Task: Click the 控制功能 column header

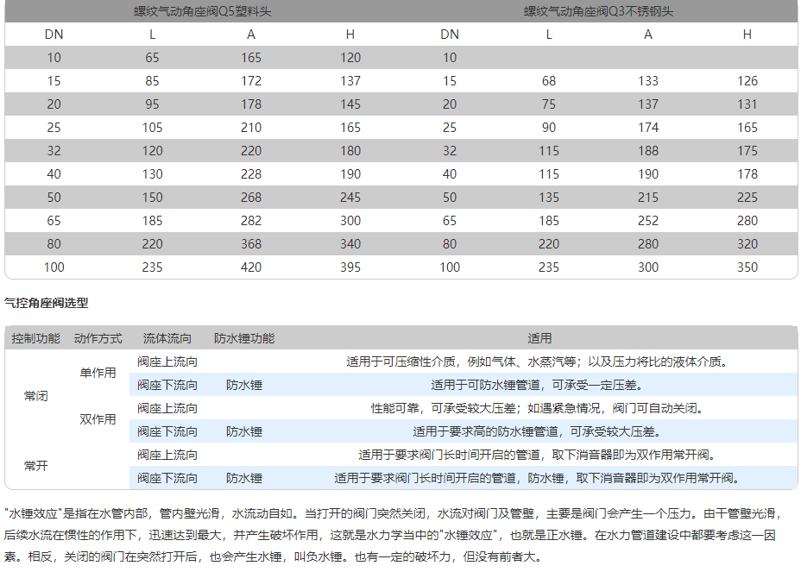Action: point(35,338)
